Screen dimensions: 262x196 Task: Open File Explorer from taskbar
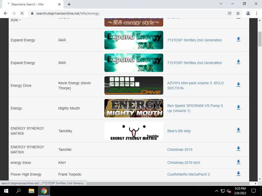click(x=31, y=191)
